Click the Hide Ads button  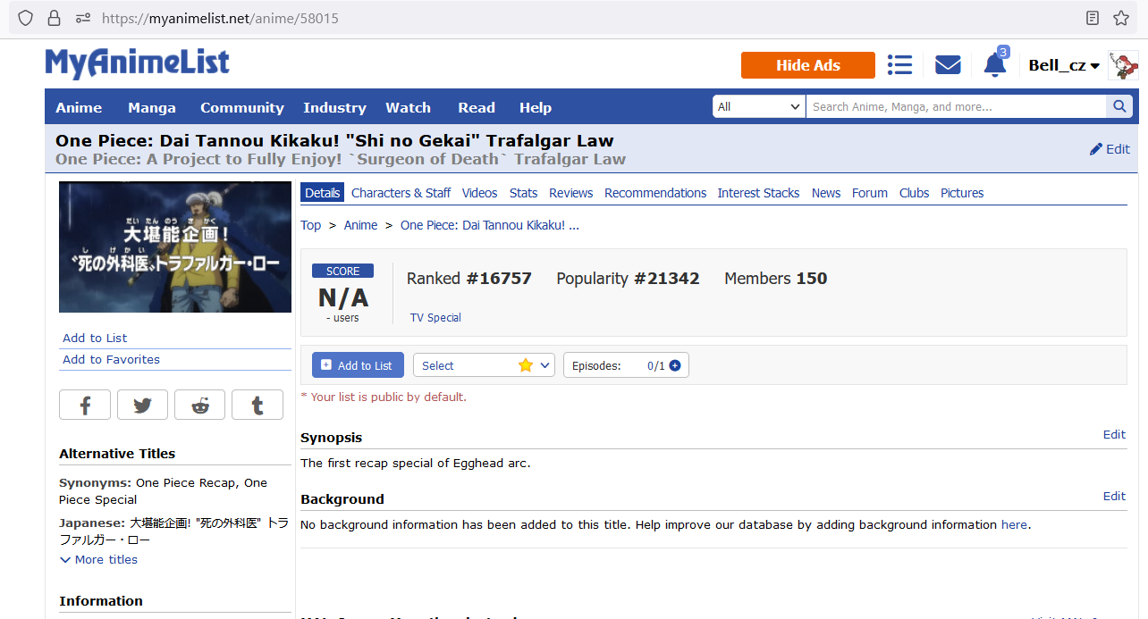pos(808,65)
